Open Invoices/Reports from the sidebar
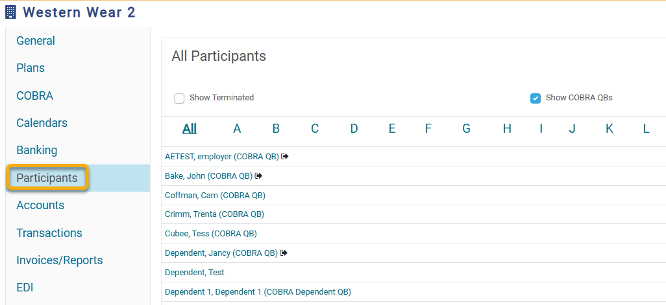 coord(60,260)
